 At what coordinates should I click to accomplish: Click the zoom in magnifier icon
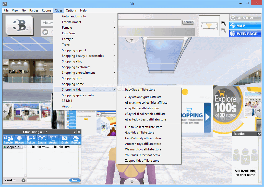point(223,23)
